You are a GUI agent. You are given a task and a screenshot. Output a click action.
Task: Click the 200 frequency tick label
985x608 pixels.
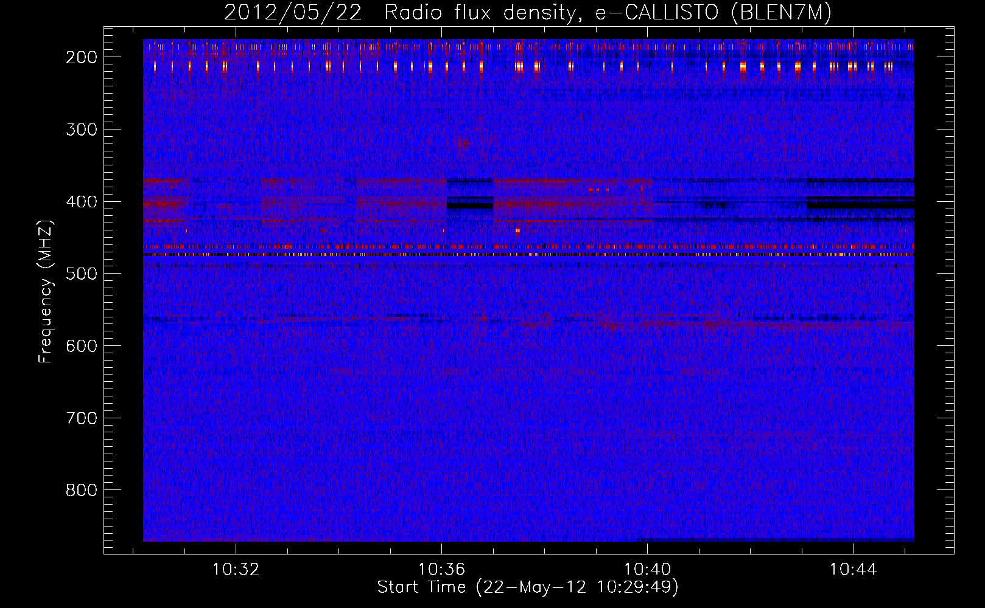(x=81, y=57)
